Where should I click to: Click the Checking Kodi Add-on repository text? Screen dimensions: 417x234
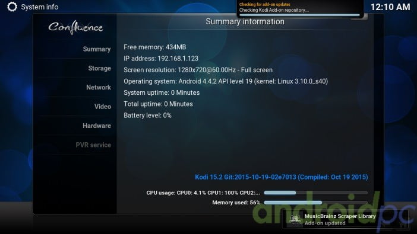(x=274, y=10)
